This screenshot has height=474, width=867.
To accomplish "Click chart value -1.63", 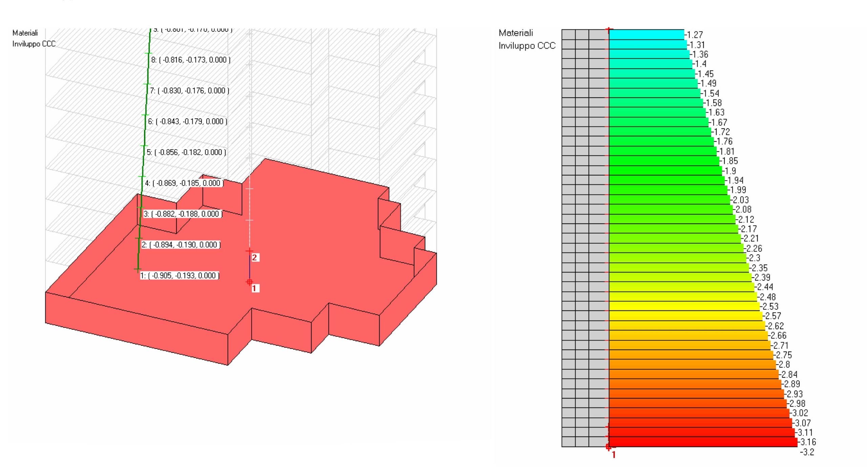I will (715, 112).
